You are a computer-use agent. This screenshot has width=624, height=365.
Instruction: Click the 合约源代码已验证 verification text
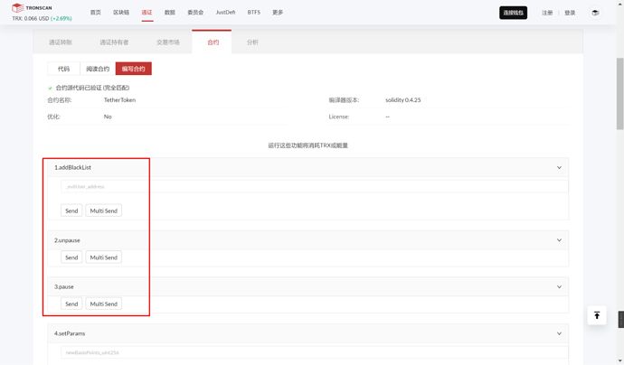pyautogui.click(x=92, y=88)
